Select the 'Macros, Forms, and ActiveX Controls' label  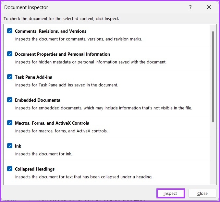click(52, 123)
